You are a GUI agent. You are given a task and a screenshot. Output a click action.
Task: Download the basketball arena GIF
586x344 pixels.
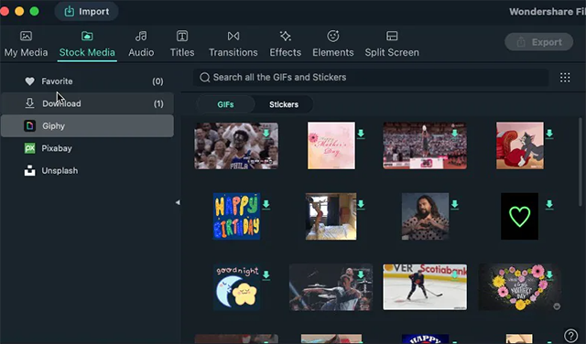[454, 134]
